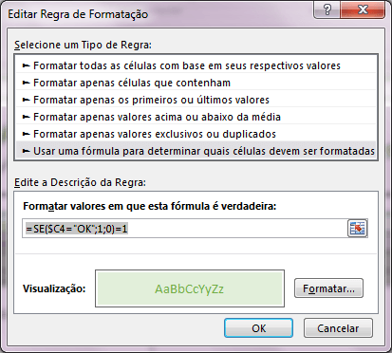This screenshot has height=353, width=392.
Task: Confirm the rule with the OK button
Action: click(x=258, y=328)
